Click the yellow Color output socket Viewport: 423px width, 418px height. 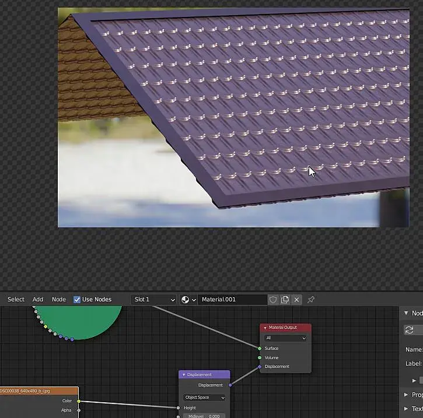point(79,401)
